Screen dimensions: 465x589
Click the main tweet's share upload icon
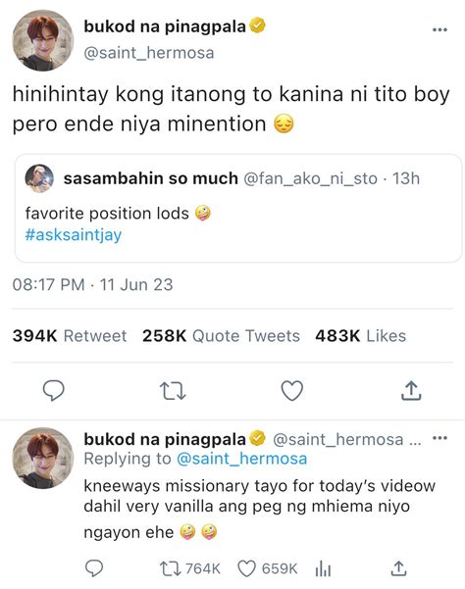(x=411, y=391)
